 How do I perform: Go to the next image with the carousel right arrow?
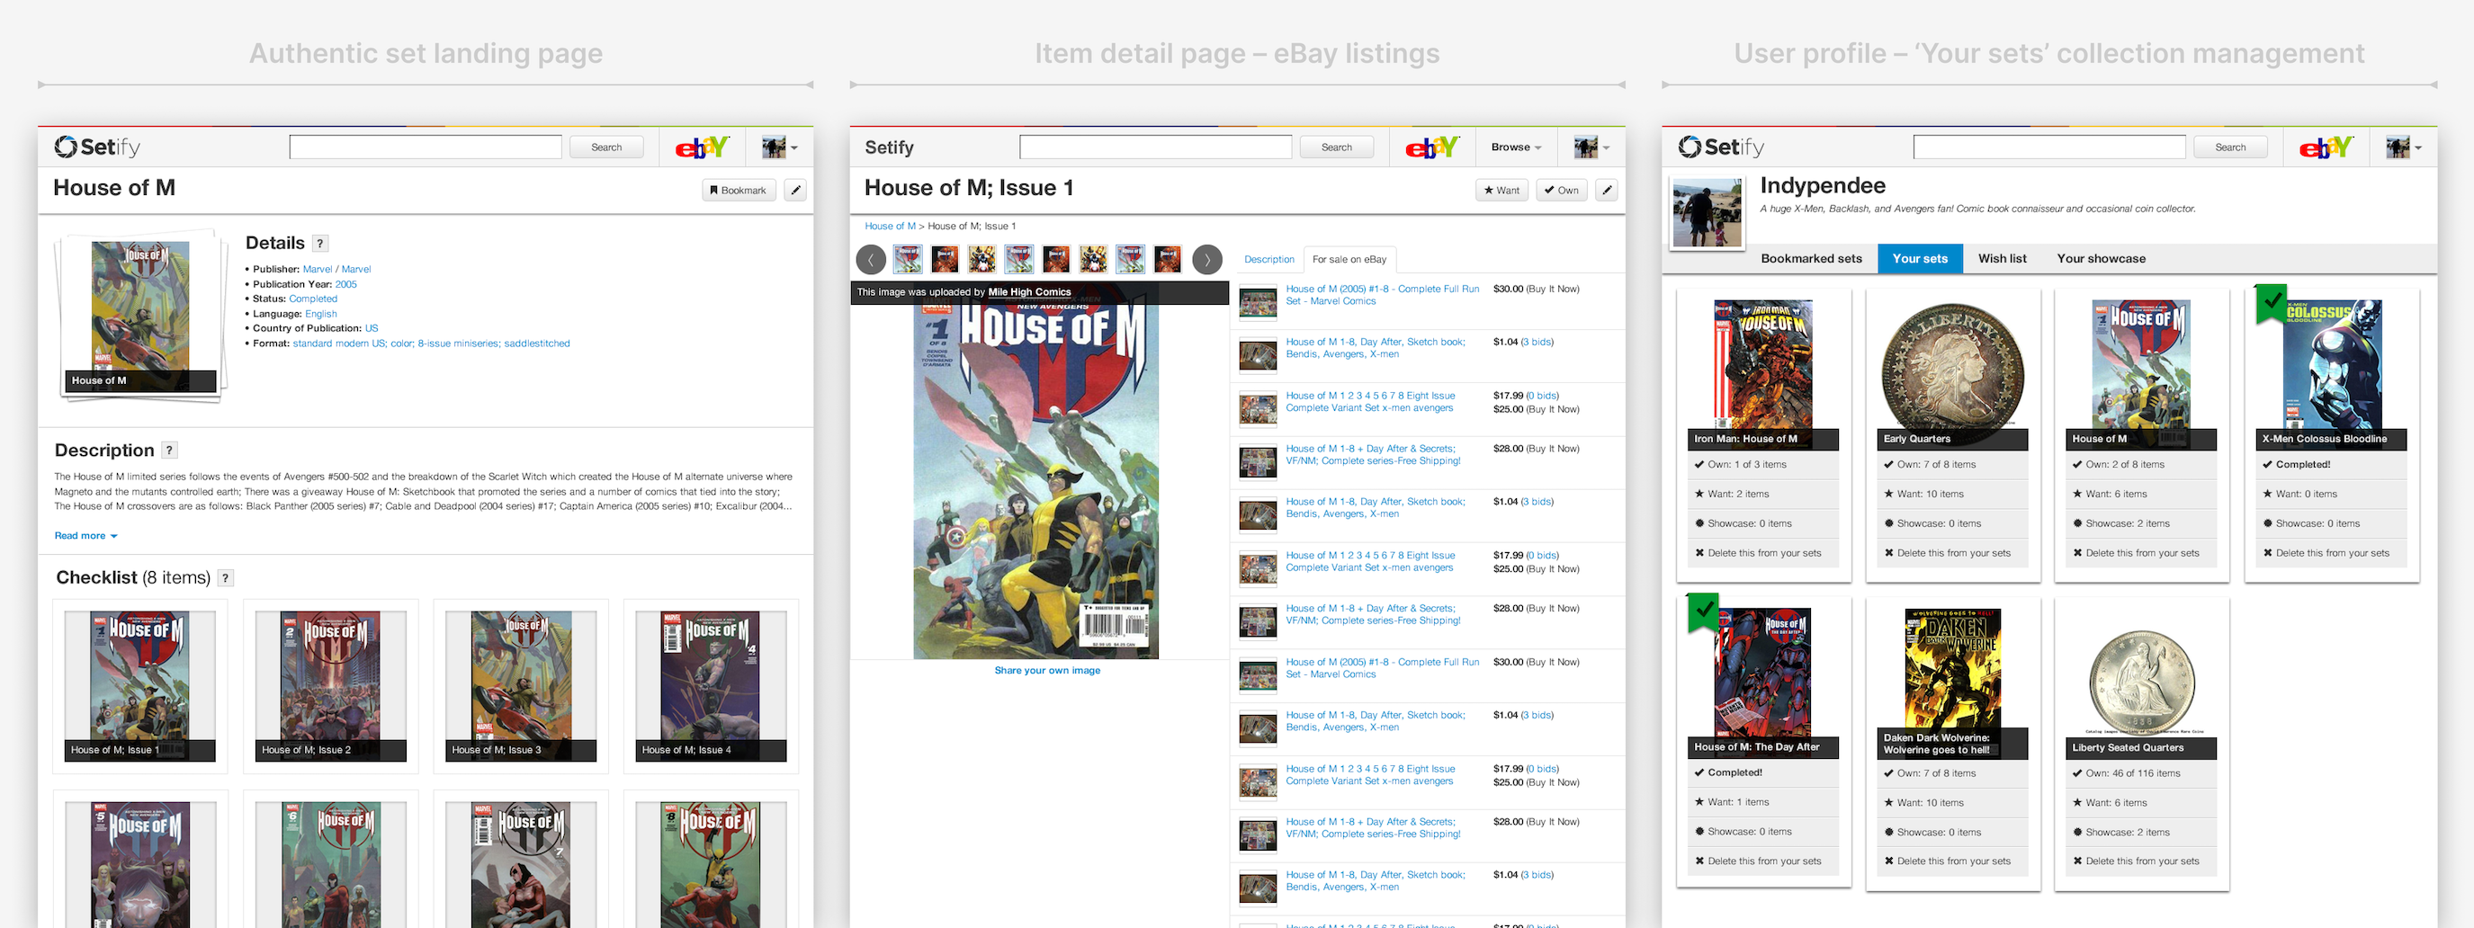tap(1207, 259)
